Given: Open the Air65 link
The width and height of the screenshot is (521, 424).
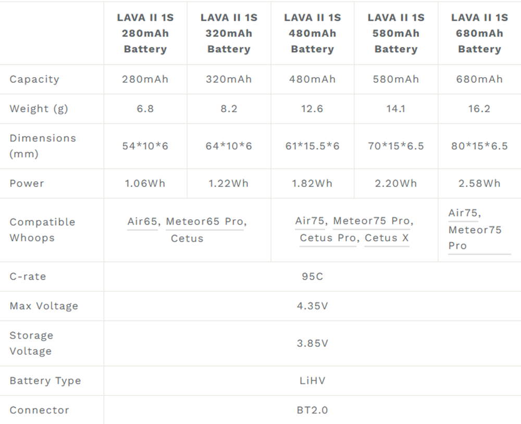Looking at the screenshot, I should pos(142,221).
